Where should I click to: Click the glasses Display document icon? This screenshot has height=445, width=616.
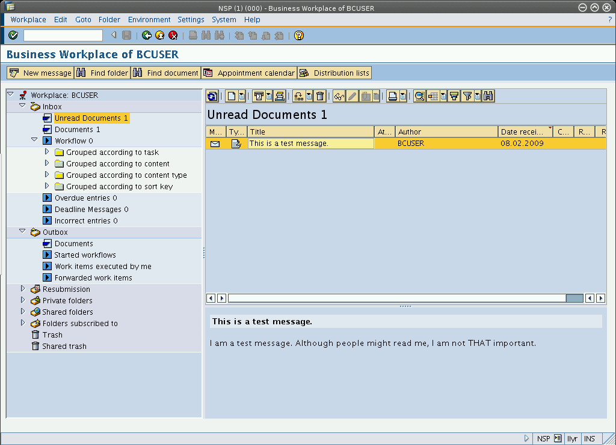coord(339,96)
